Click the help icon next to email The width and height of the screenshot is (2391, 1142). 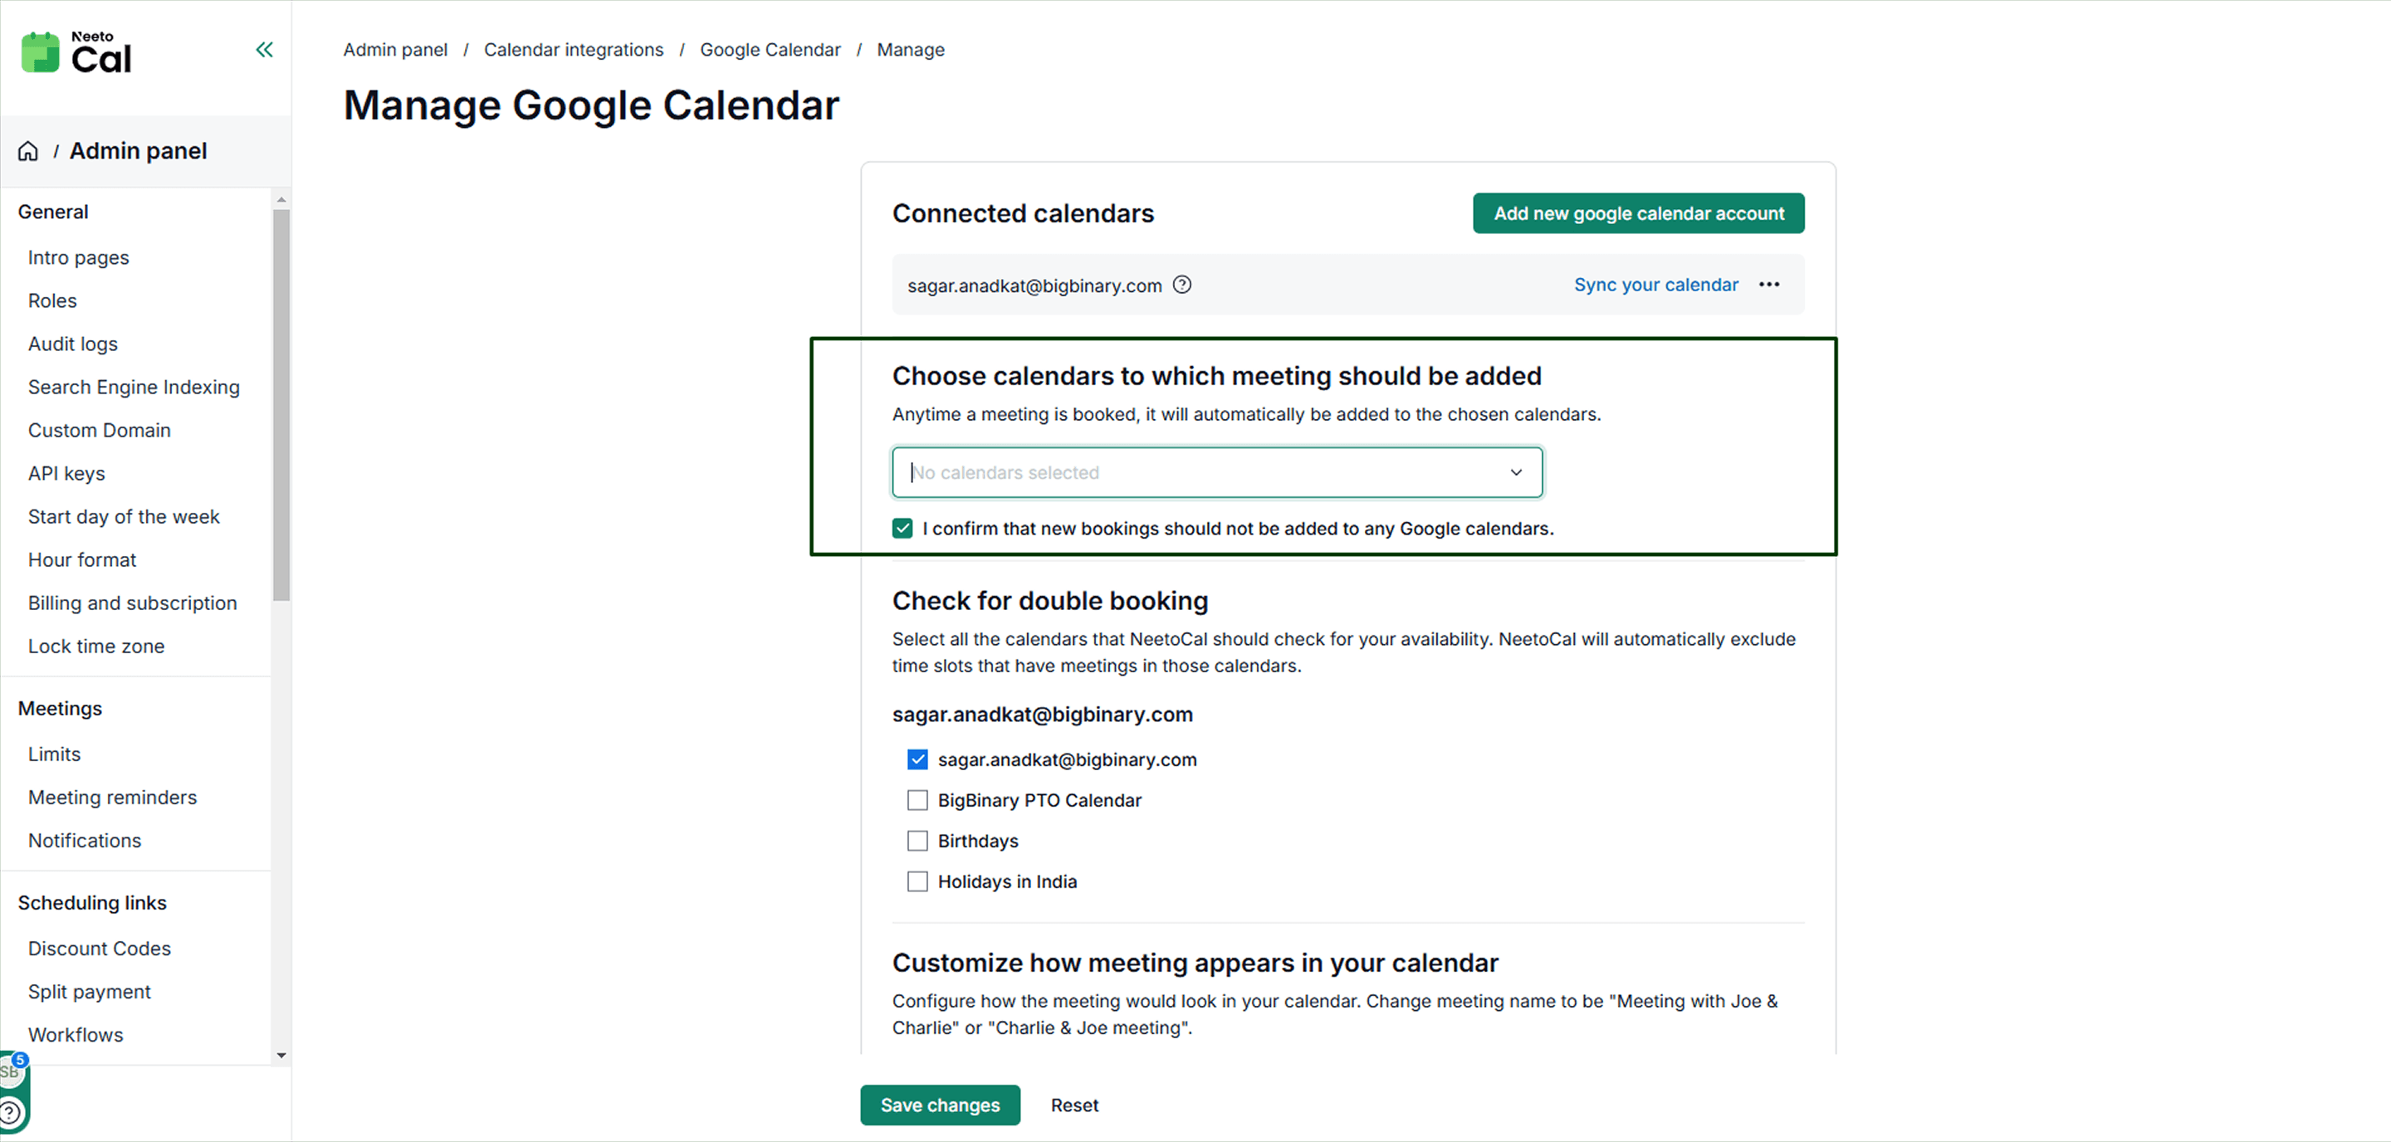click(1181, 285)
